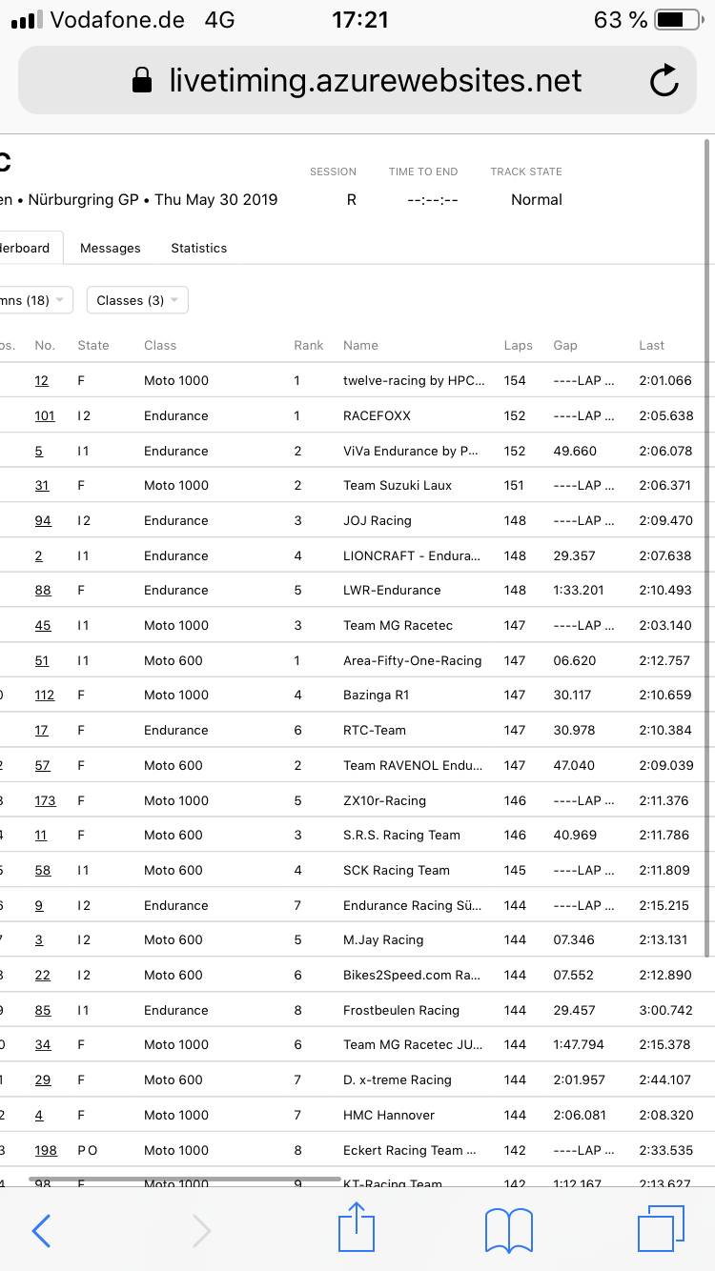
Task: Click the Last column header
Action: point(652,345)
